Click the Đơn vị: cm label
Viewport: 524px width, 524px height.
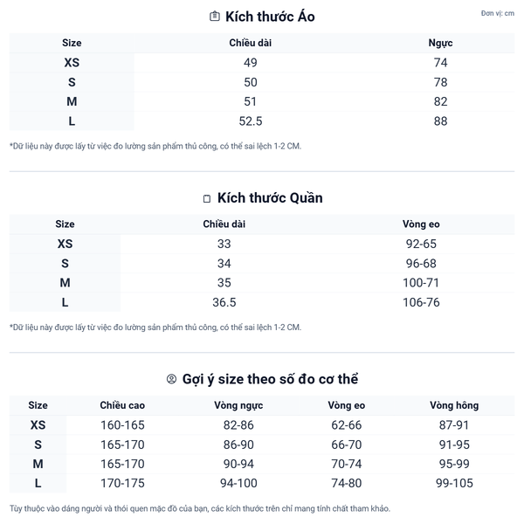coord(497,14)
